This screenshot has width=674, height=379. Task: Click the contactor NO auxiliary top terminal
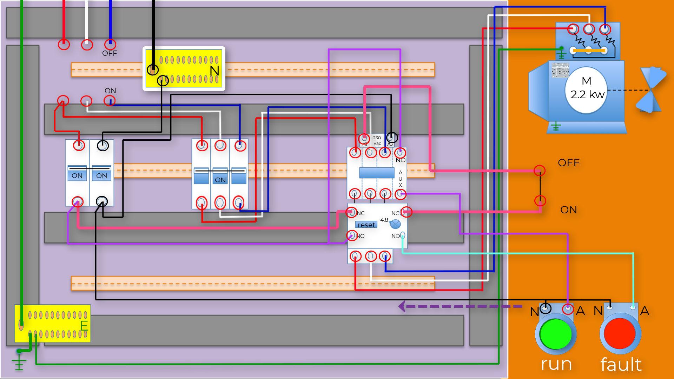[x=400, y=153]
